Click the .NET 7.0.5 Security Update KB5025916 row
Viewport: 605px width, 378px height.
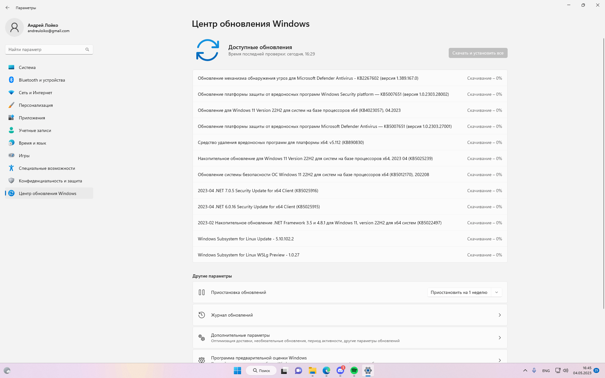pyautogui.click(x=350, y=191)
